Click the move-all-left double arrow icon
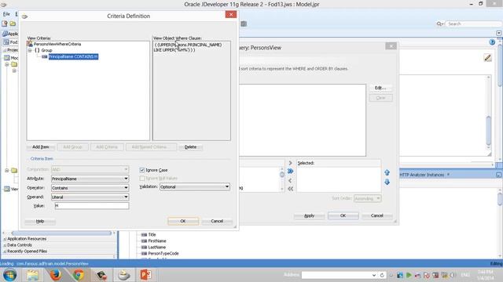This screenshot has width=503, height=282. click(x=290, y=189)
